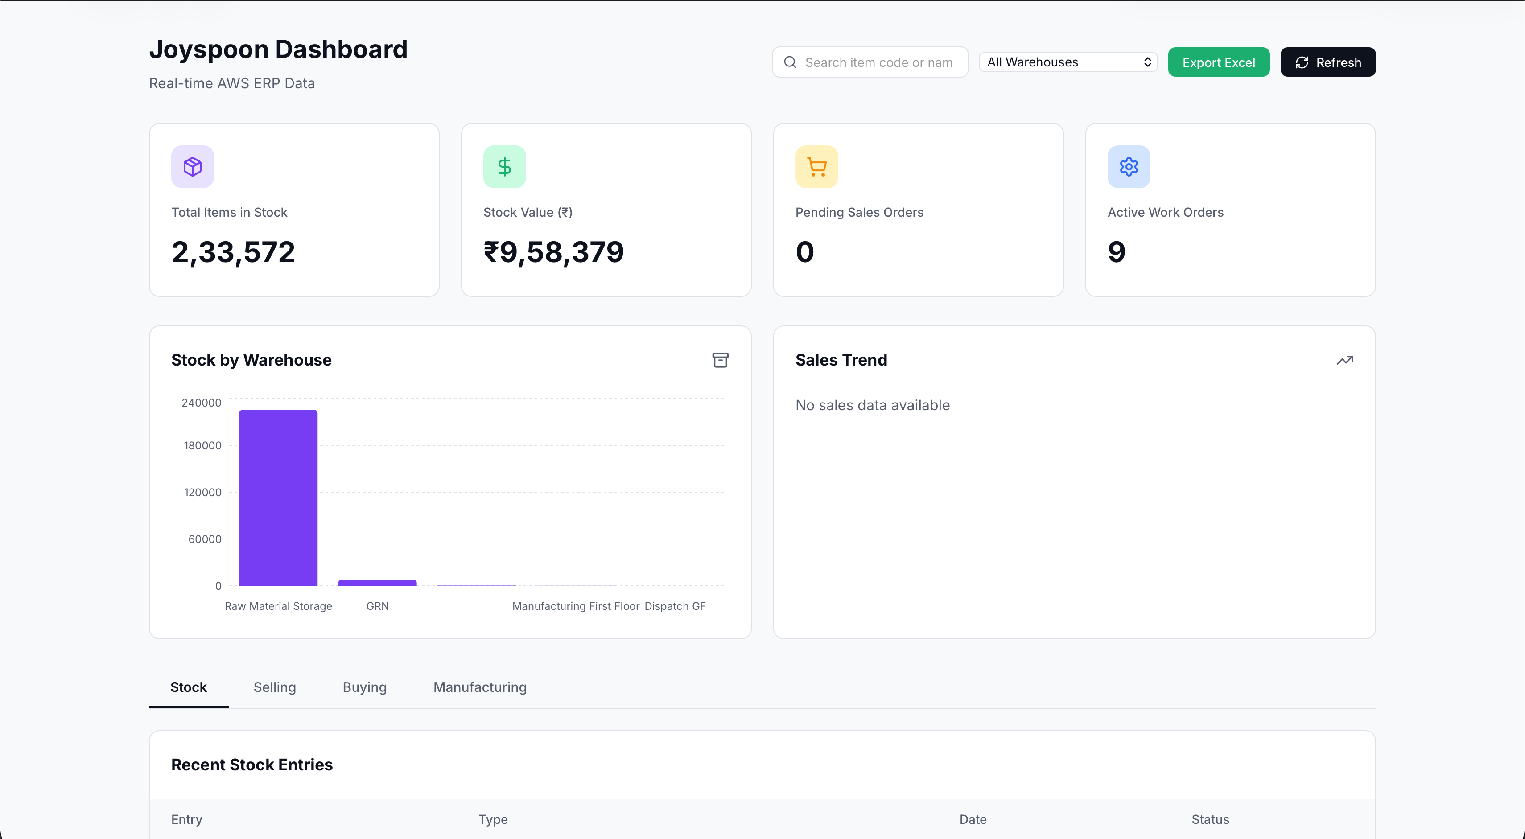The height and width of the screenshot is (839, 1525).
Task: Click the 240000 y-axis label
Action: [x=201, y=403]
